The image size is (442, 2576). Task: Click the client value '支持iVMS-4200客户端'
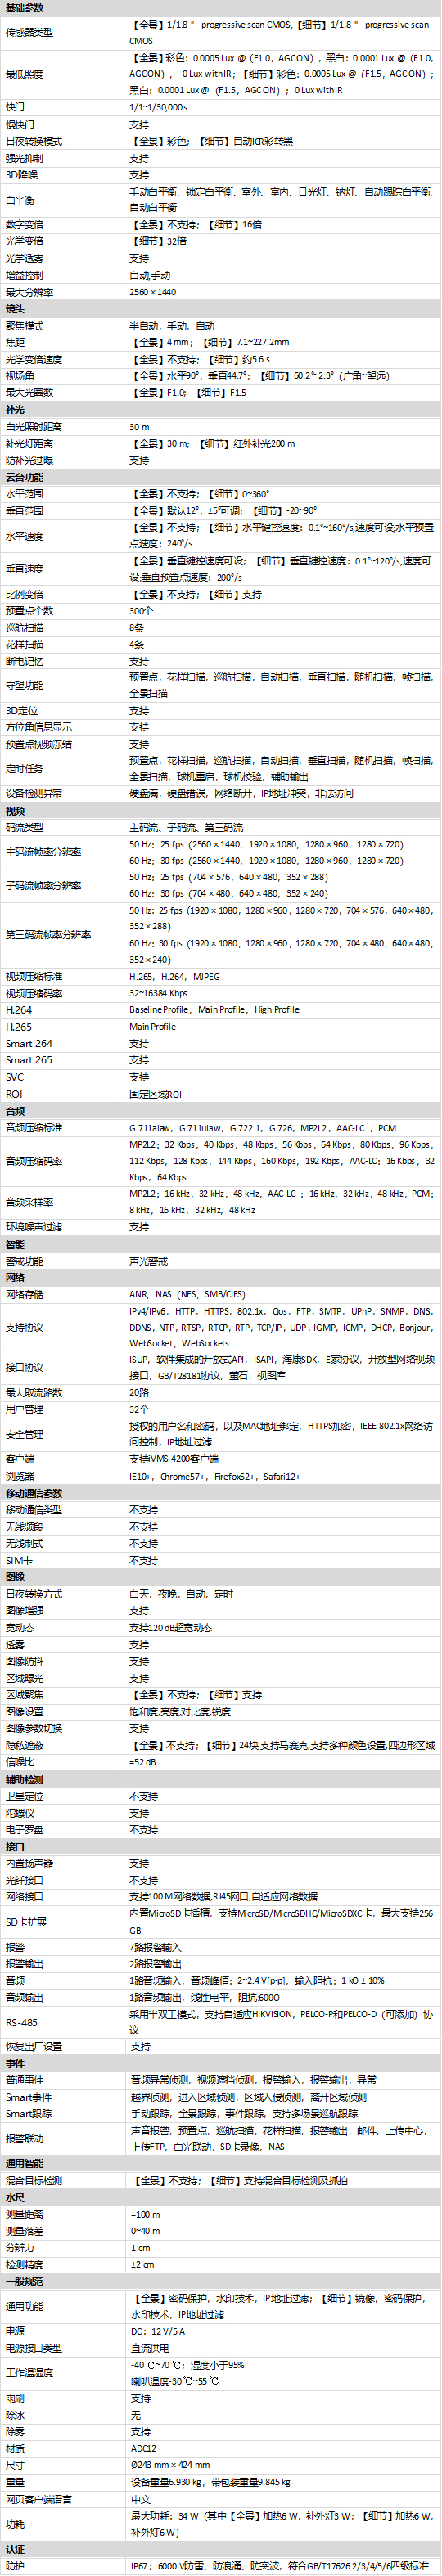175,1460
